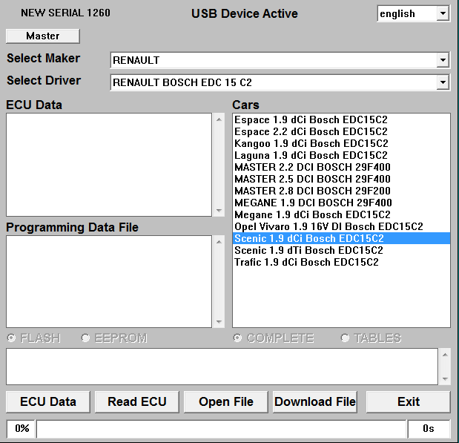
Task: Click Programming Data File scroll up arrow
Action: click(x=219, y=242)
